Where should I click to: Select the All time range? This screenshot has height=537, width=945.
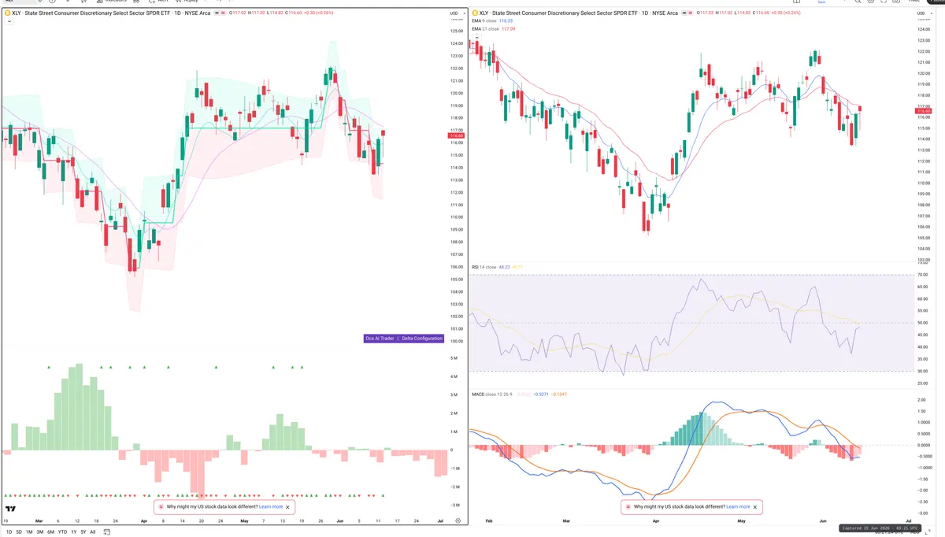pyautogui.click(x=93, y=532)
